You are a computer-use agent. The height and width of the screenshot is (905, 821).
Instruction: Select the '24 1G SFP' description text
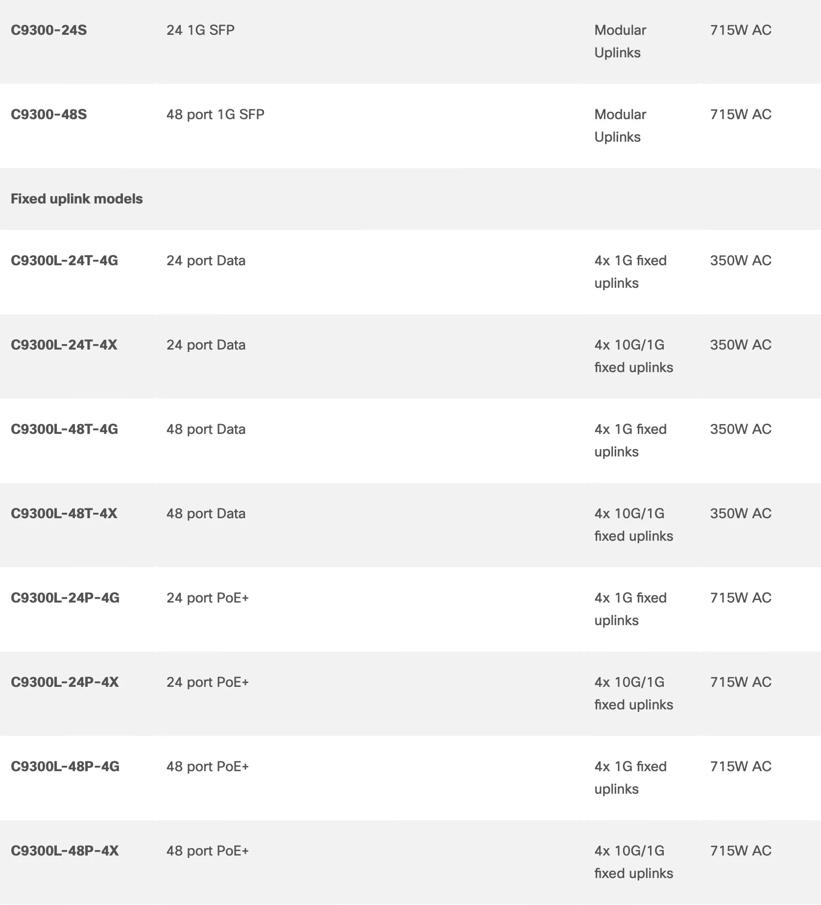tap(200, 30)
